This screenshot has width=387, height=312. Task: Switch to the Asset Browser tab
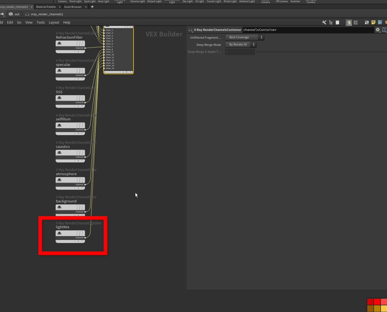tap(73, 7)
